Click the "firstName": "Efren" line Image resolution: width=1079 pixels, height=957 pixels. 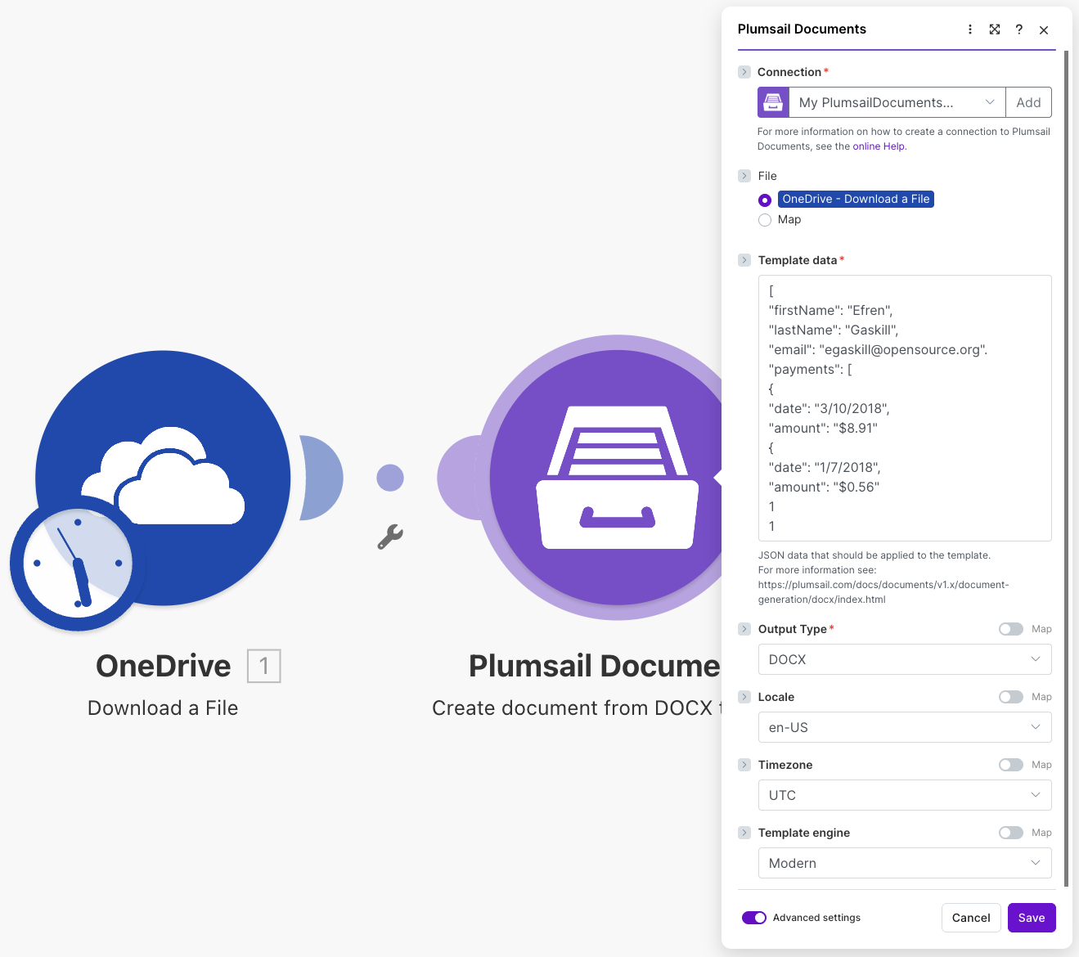[831, 311]
